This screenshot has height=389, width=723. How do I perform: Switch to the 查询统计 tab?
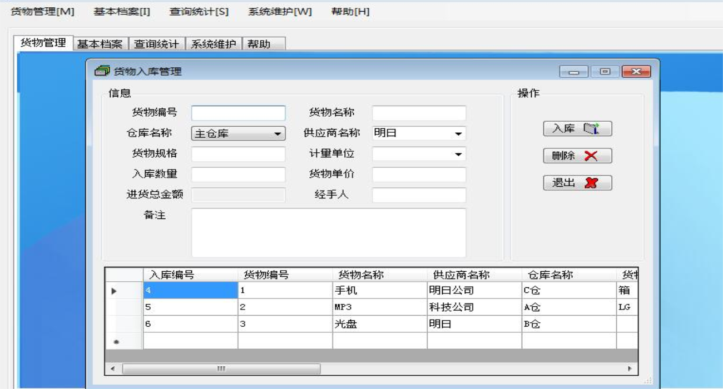(157, 44)
